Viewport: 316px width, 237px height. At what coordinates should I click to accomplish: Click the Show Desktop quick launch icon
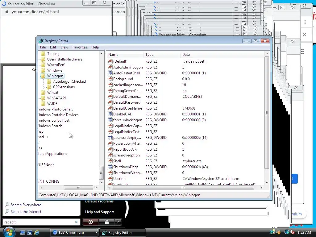coord(22,232)
